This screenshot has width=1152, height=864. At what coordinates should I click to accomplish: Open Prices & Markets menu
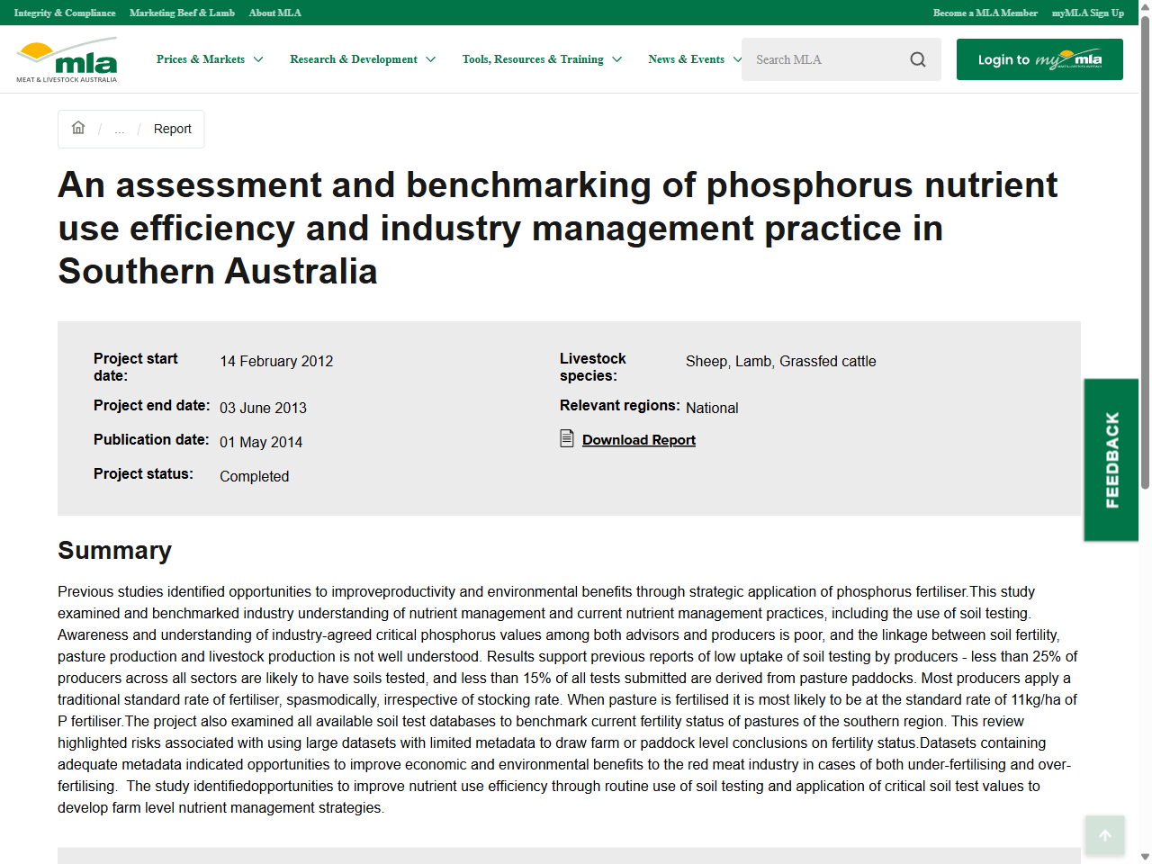click(201, 59)
